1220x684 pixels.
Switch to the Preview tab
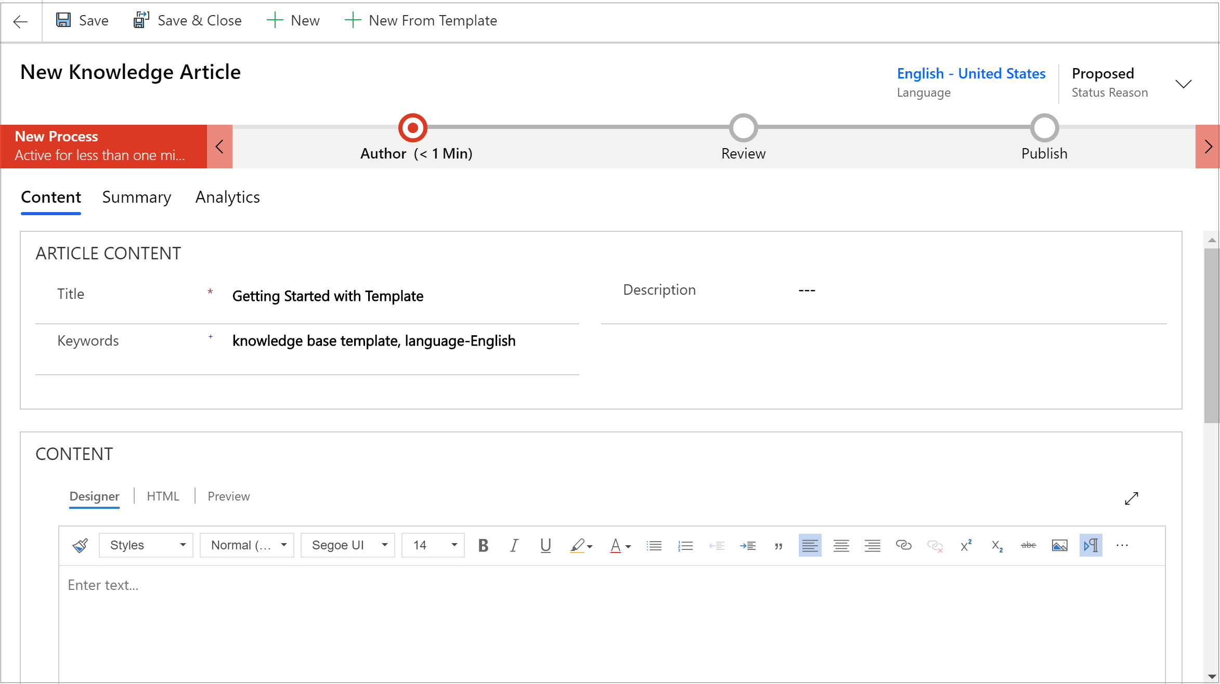point(229,496)
